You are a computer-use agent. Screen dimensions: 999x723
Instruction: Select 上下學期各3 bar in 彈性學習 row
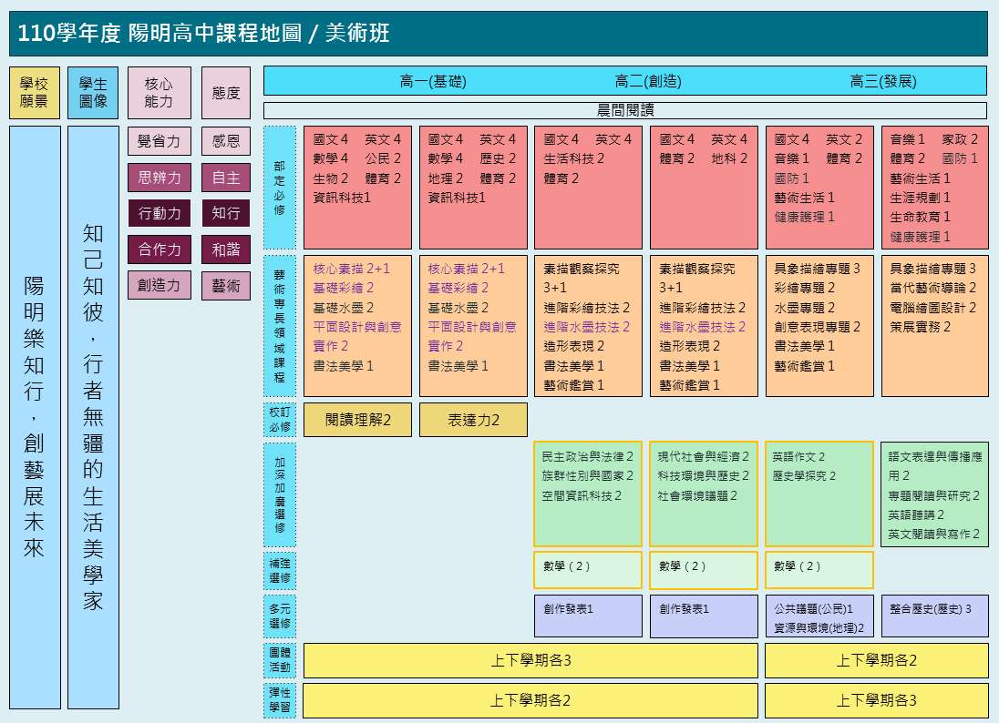click(x=877, y=700)
